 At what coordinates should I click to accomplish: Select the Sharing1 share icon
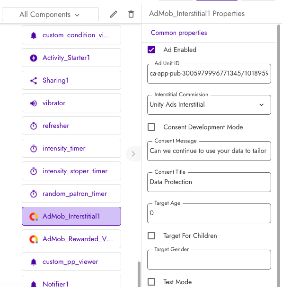(x=34, y=81)
